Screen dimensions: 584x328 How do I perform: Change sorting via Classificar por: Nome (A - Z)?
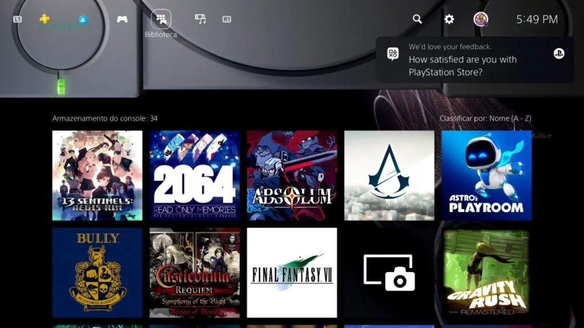[485, 118]
